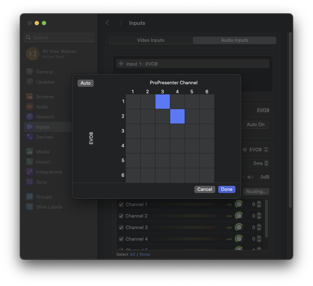313x286 pixels.
Task: Go forward with the right chevron arrow
Action: pos(121,23)
